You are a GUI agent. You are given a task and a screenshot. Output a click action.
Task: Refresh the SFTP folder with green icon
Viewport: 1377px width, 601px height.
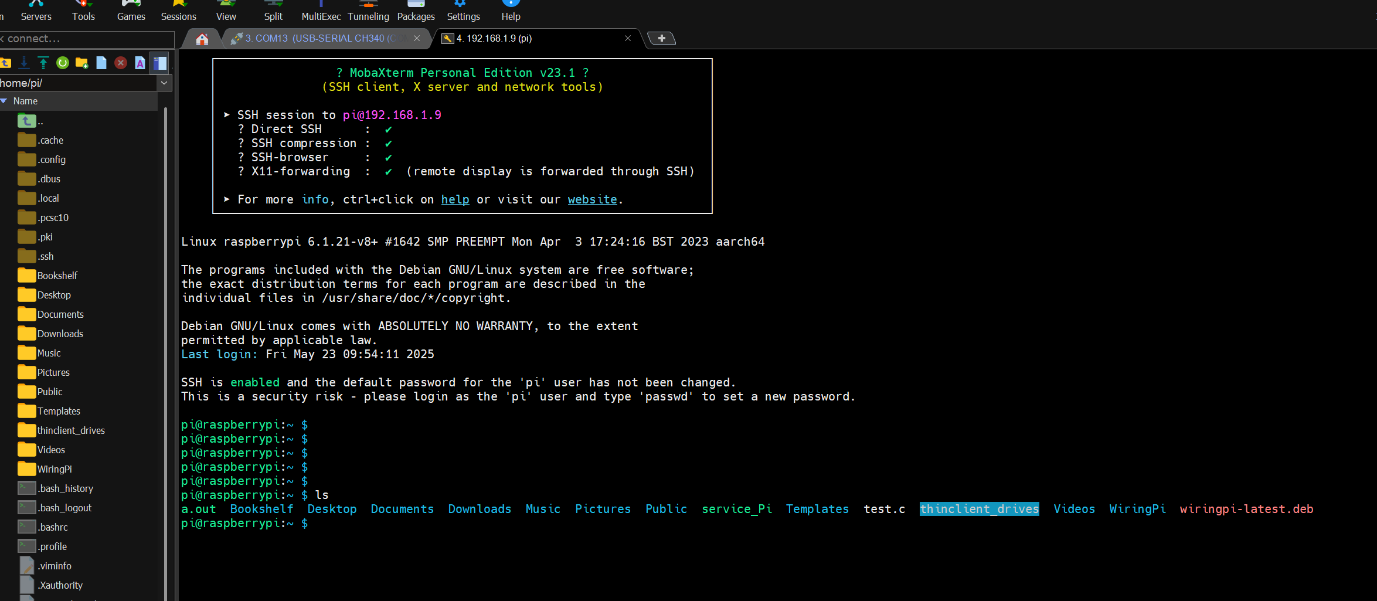[x=63, y=63]
